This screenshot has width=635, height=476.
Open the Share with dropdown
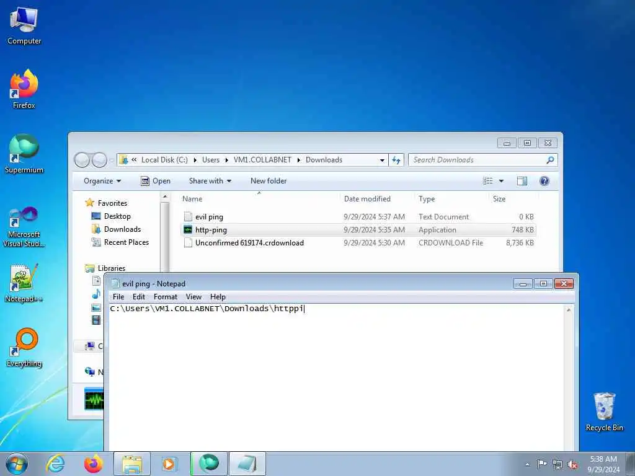(210, 181)
